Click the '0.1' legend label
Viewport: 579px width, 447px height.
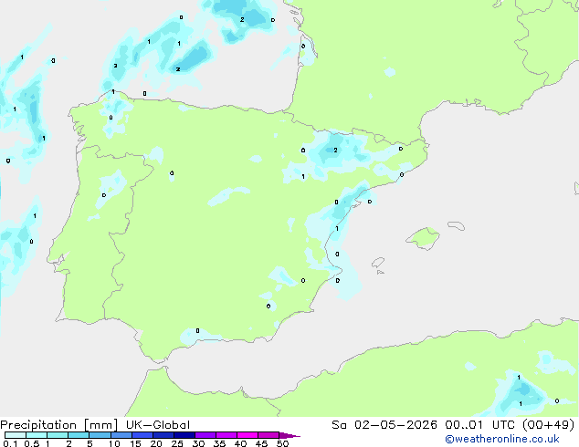point(10,443)
